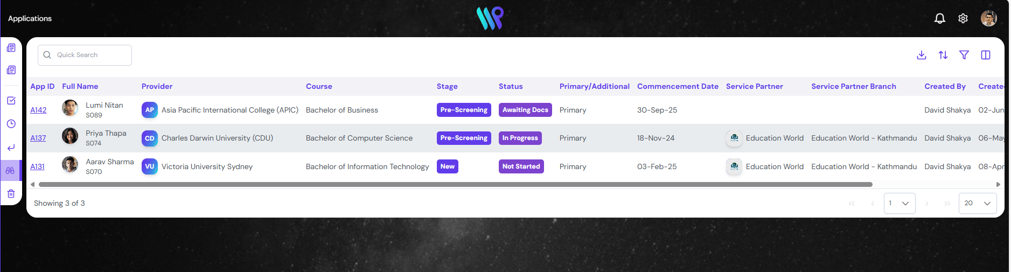Open the filter funnel icon
This screenshot has width=1011, height=272.
point(964,55)
